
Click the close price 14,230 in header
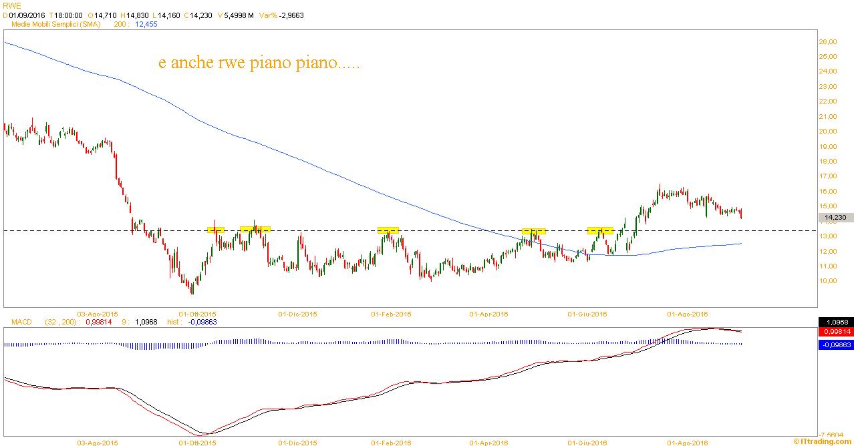point(200,15)
